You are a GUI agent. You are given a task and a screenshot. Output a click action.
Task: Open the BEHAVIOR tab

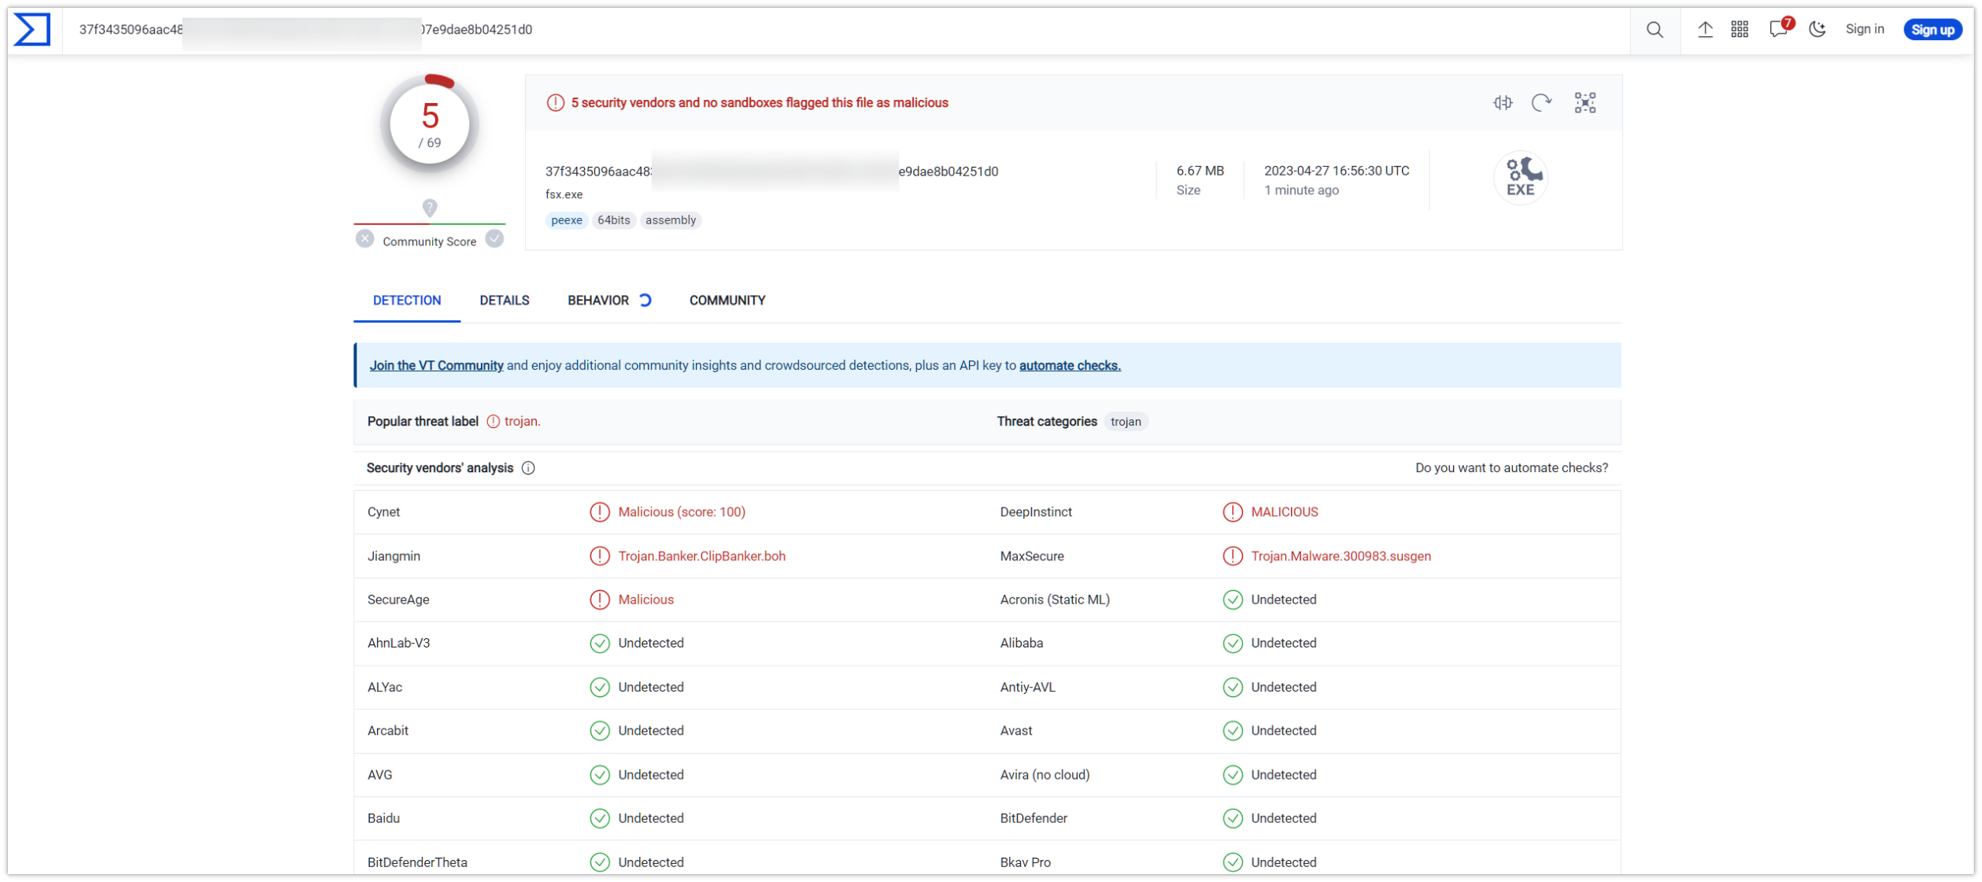(x=609, y=301)
